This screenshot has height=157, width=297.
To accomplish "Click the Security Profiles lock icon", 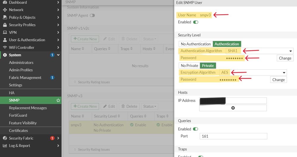I will (x=5, y=25).
